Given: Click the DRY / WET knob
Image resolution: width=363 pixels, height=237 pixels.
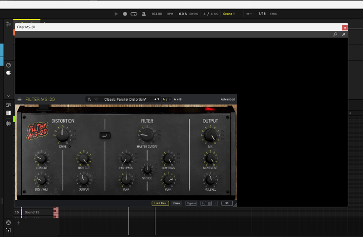Looking at the screenshot, I should click(x=41, y=180).
